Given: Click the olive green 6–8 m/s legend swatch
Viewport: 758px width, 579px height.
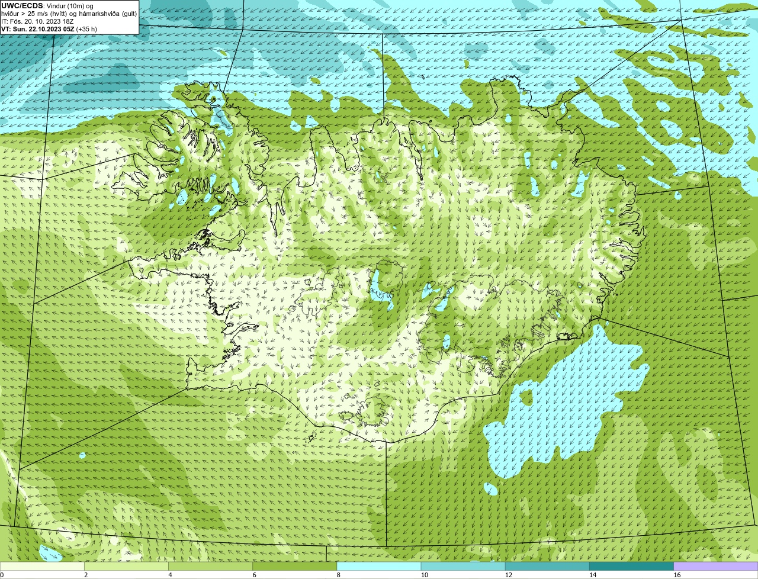Looking at the screenshot, I should (294, 567).
